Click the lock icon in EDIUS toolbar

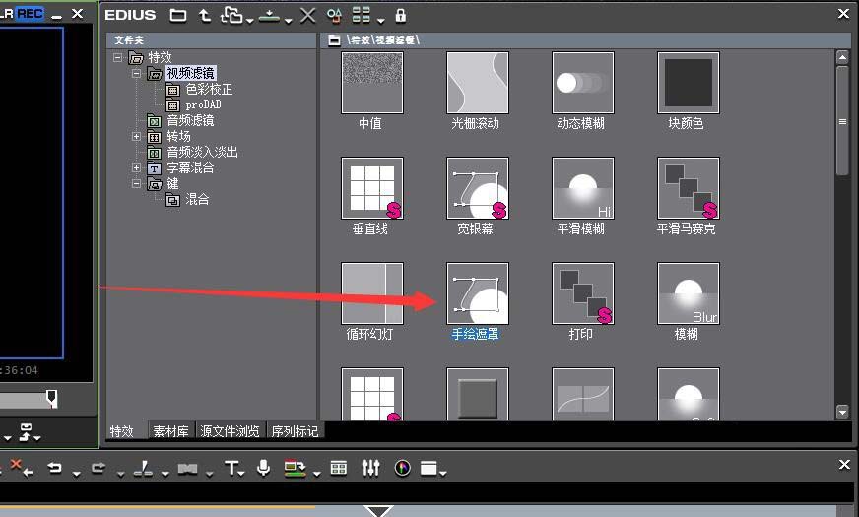(x=400, y=15)
